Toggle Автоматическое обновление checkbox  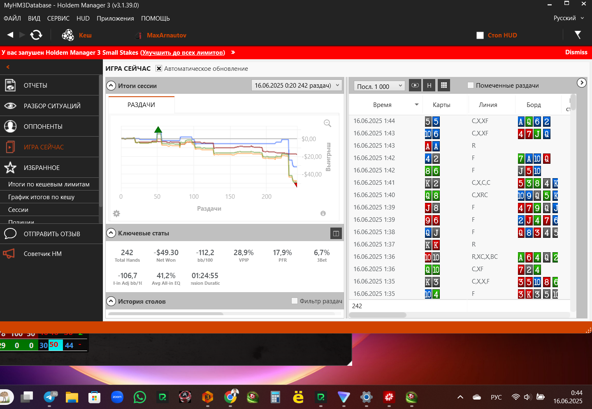pos(159,68)
